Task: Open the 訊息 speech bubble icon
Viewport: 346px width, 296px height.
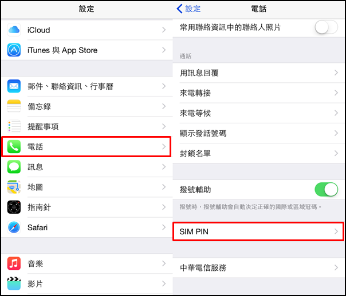Action: click(14, 167)
